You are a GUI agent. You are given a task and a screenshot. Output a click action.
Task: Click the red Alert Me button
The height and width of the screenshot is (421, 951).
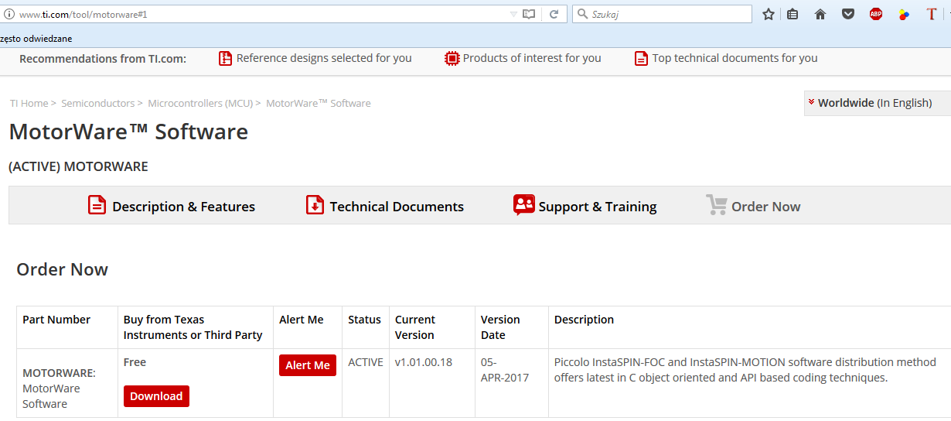click(308, 365)
